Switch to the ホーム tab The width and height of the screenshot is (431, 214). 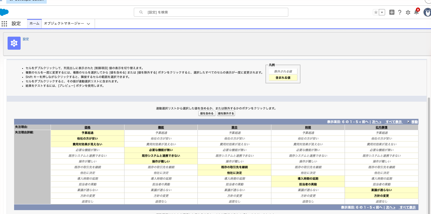[34, 23]
